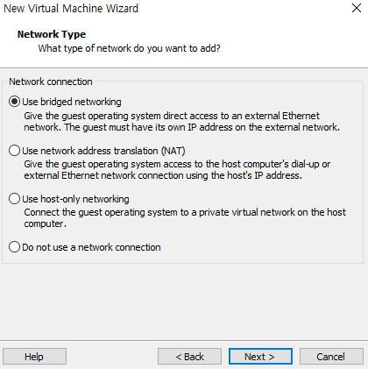Click the NAT description mentioning host's IP address
Image resolution: width=368 pixels, height=369 pixels.
tap(177, 170)
